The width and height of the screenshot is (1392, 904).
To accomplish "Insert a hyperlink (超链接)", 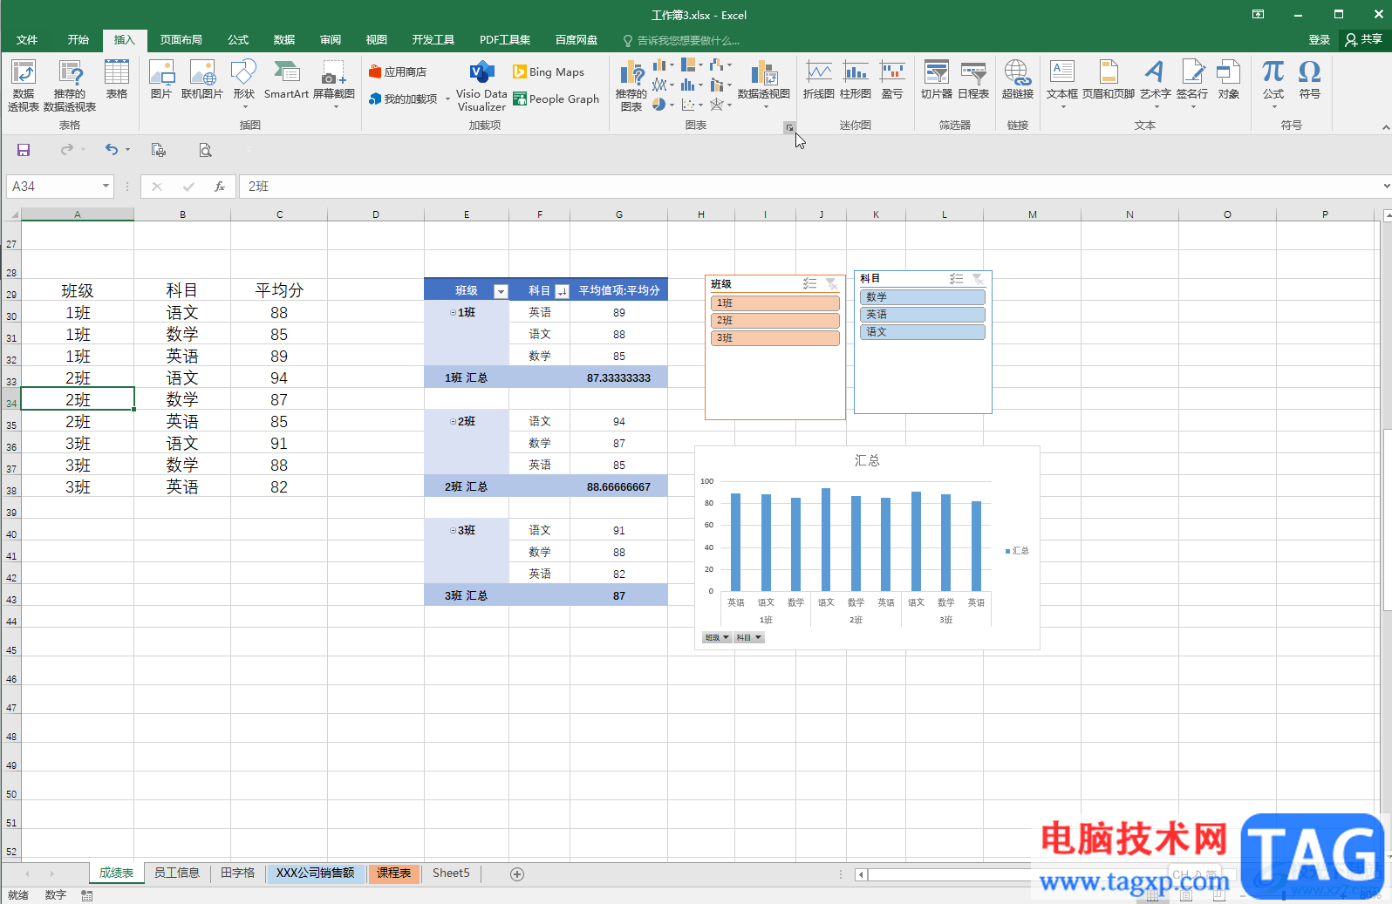I will (1018, 80).
